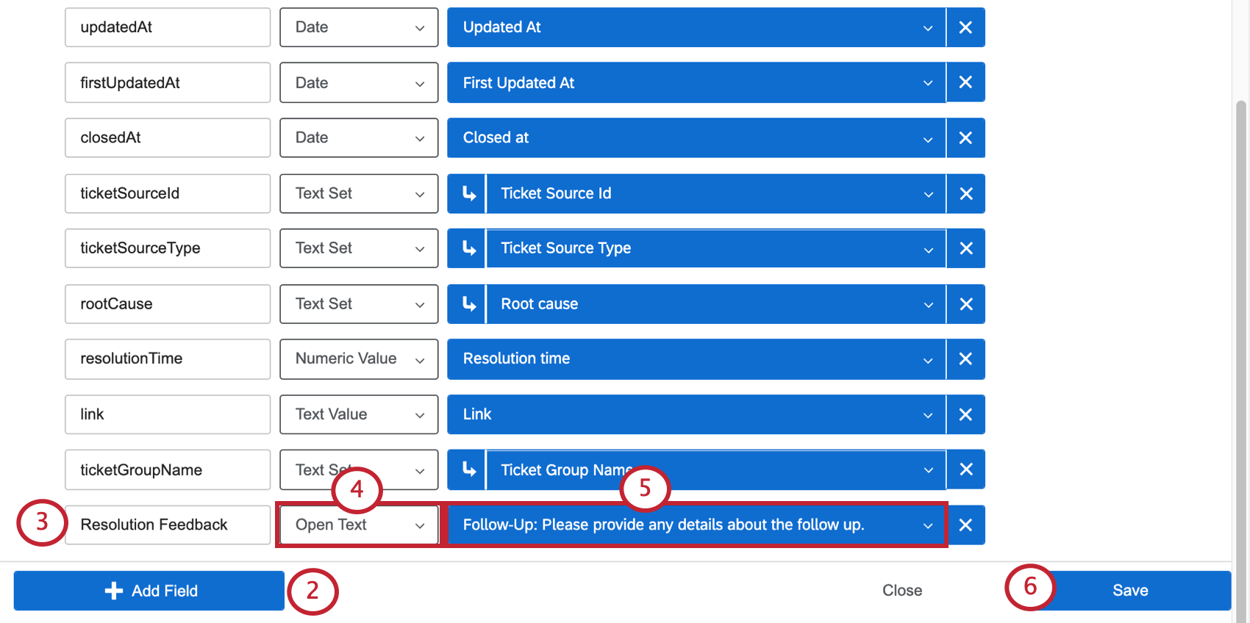Click the arrow icon beside Ticket Source Type

pyautogui.click(x=468, y=249)
